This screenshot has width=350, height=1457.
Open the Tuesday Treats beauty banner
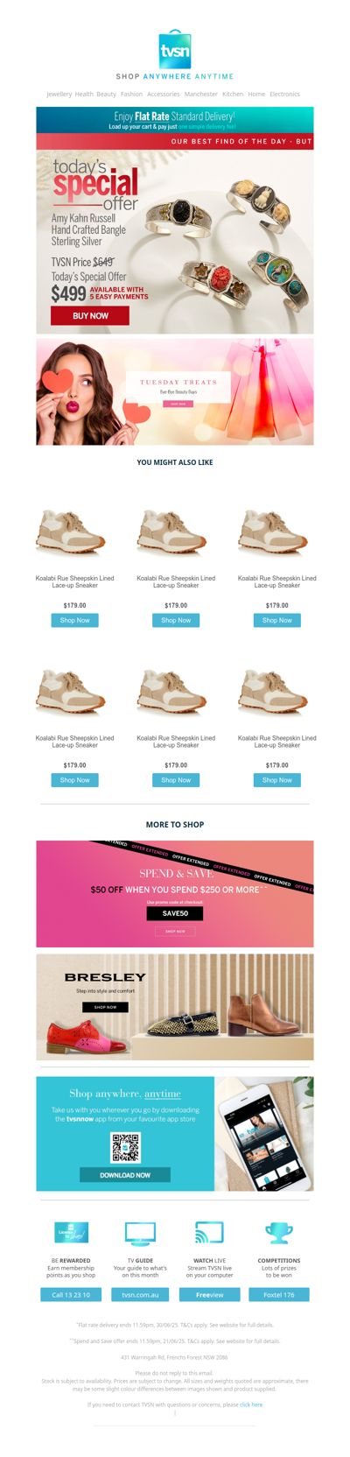[x=175, y=392]
